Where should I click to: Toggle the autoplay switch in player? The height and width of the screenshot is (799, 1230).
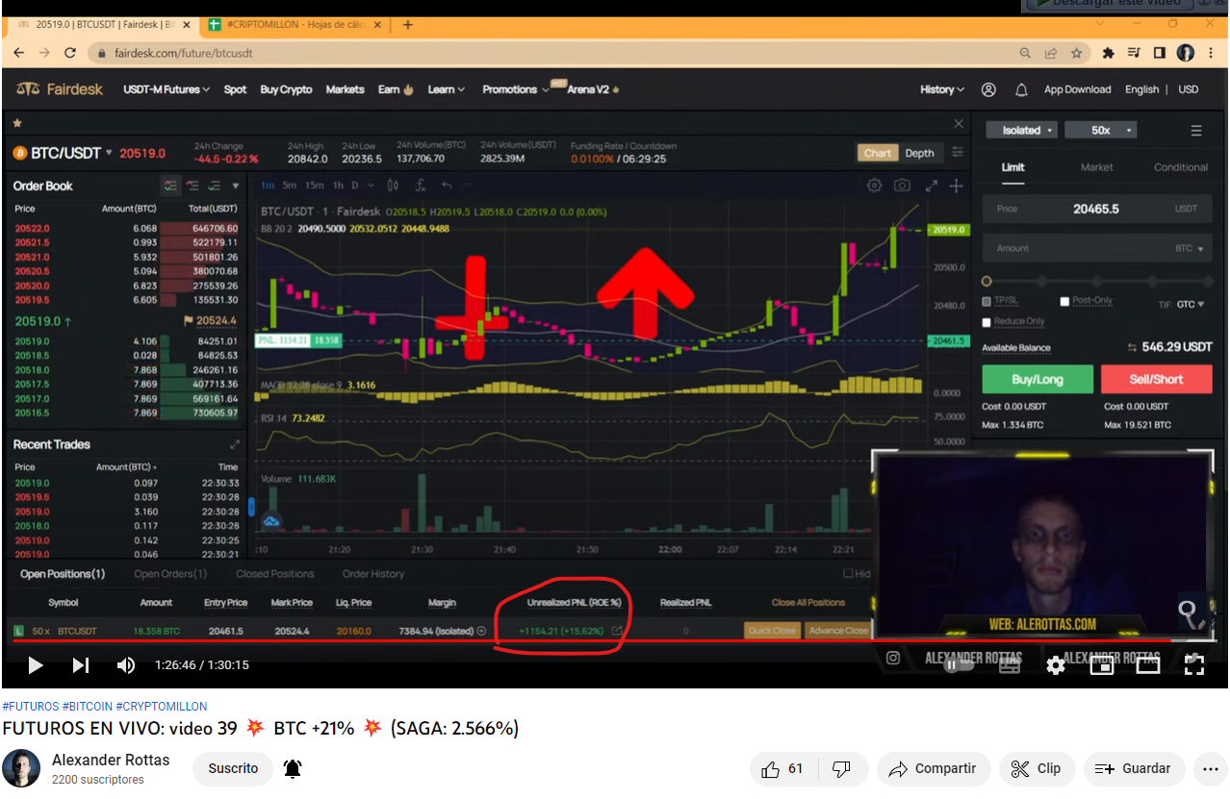point(958,664)
